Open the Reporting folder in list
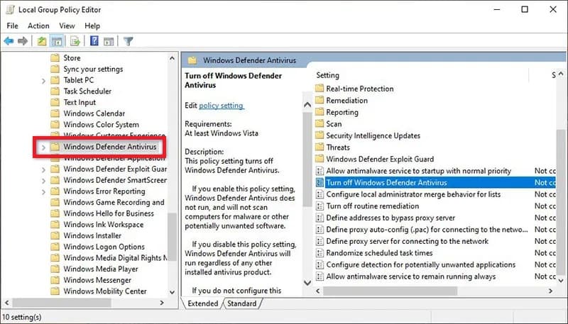The width and height of the screenshot is (568, 324). coord(342,112)
